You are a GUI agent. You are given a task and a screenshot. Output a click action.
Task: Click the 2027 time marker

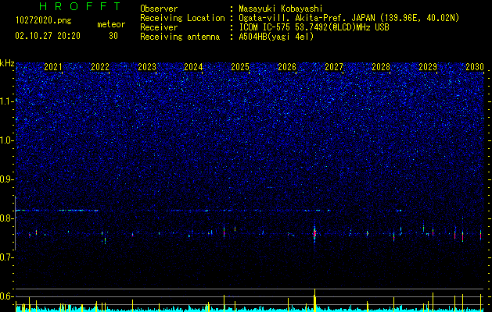pos(334,67)
